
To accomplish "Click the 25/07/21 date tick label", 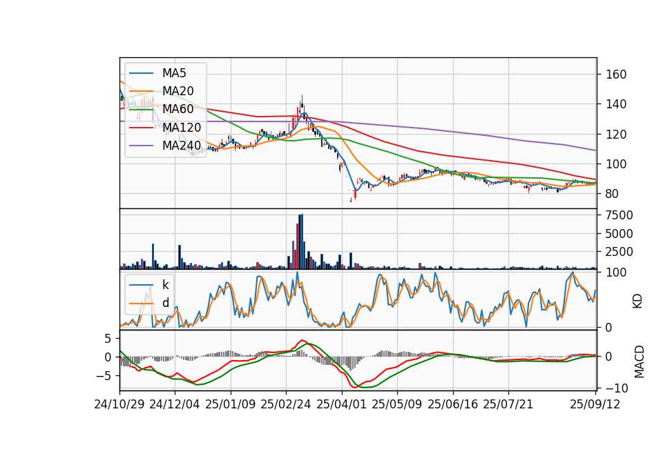I will (508, 404).
